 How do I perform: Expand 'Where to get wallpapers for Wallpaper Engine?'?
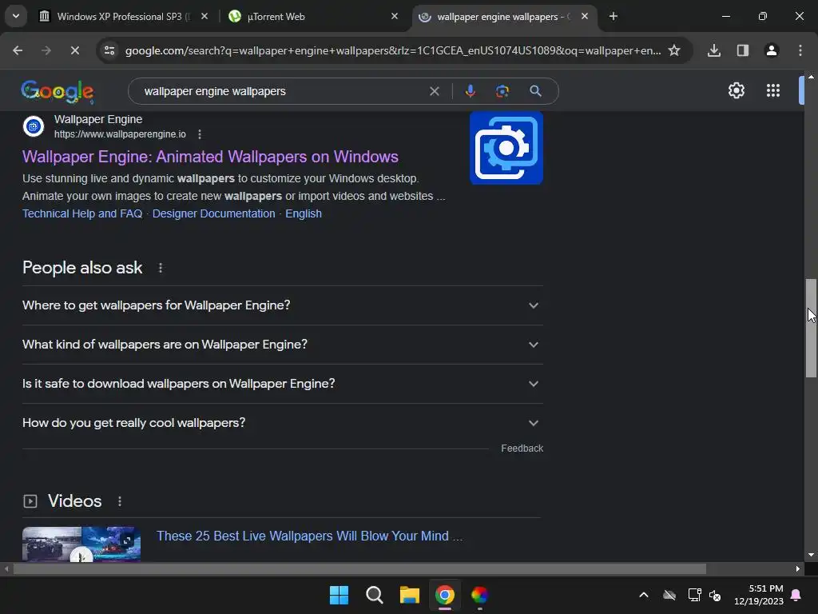[282, 305]
